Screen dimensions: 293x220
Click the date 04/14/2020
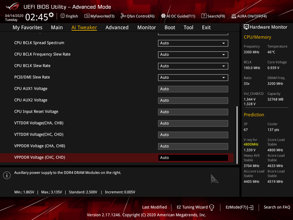tap(14, 16)
